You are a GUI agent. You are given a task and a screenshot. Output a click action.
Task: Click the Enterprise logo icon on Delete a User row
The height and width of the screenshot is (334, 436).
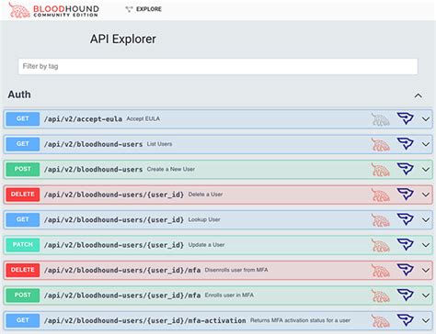tap(406, 195)
